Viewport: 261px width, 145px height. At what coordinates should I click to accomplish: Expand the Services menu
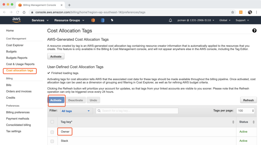tap(40, 20)
